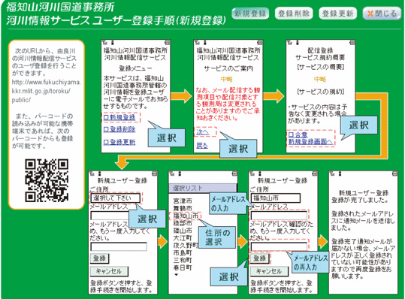Click the サービスのご案内 heading text
The width and height of the screenshot is (405, 299).
click(x=228, y=68)
